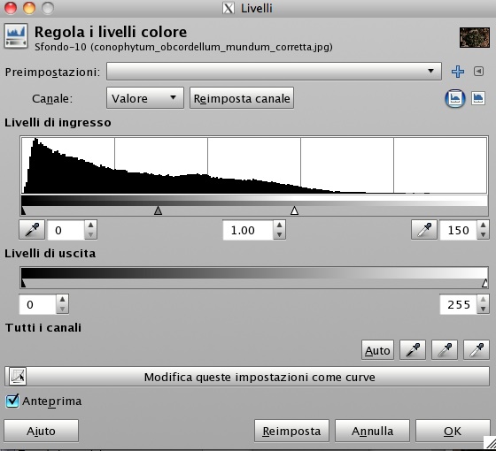
Task: Click the gamma midpoint slider triangle
Action: coord(158,210)
